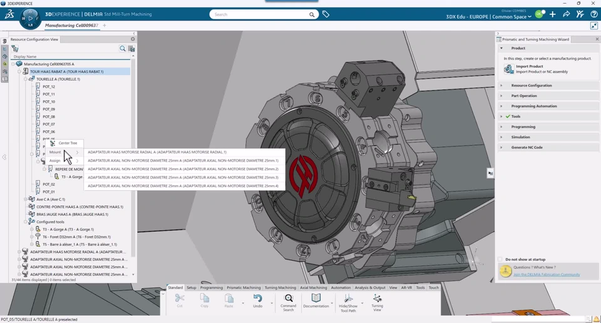Image resolution: width=601 pixels, height=323 pixels.
Task: Click the Undo icon
Action: click(257, 299)
